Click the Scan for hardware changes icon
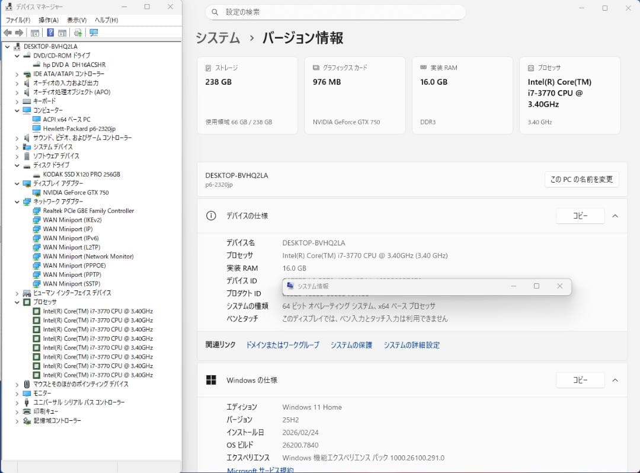Screen dimensions: 640x473 click(x=78, y=33)
